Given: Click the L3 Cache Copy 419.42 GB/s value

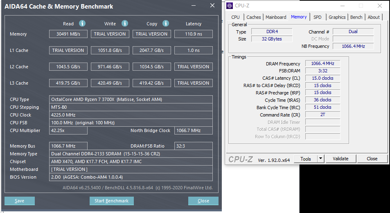Looking at the screenshot, I should tap(152, 83).
